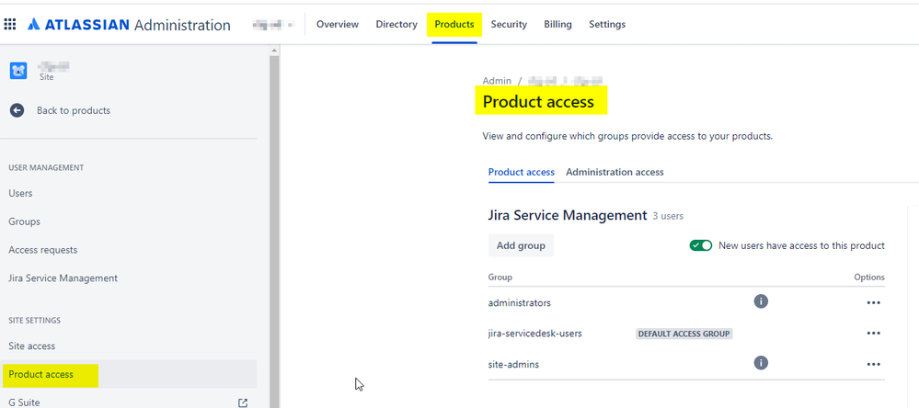Select Product access in the sidebar
Viewport: 919px width, 408px height.
point(129,374)
